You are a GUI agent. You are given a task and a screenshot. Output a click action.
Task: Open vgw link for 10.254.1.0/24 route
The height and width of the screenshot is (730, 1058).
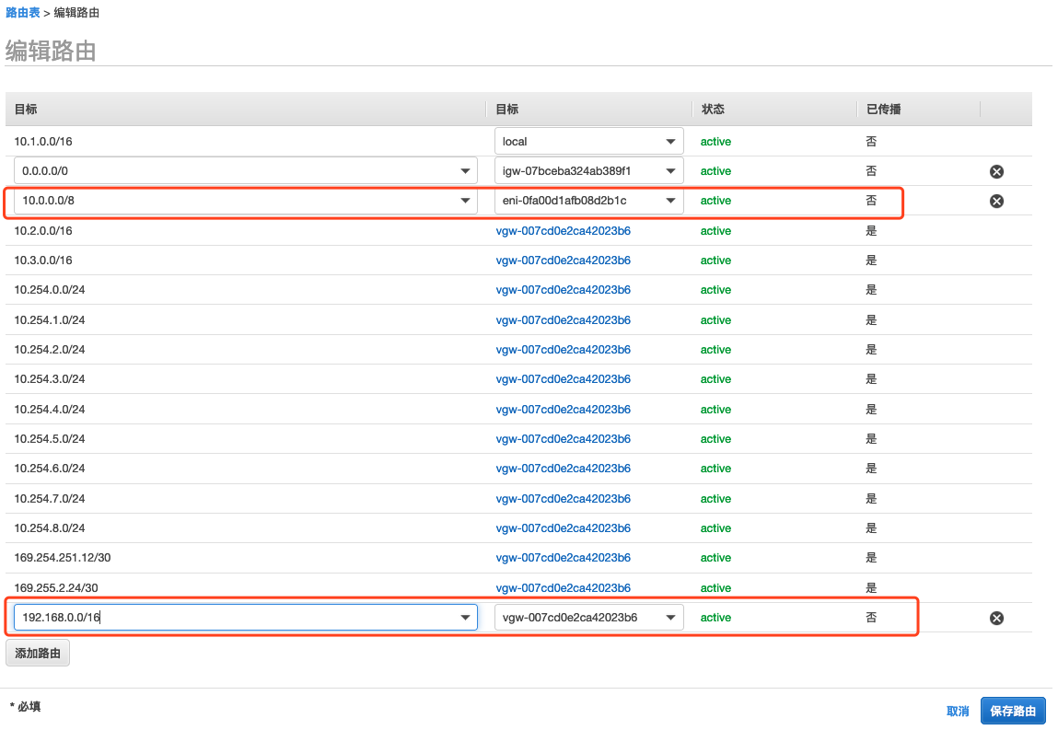click(x=563, y=320)
